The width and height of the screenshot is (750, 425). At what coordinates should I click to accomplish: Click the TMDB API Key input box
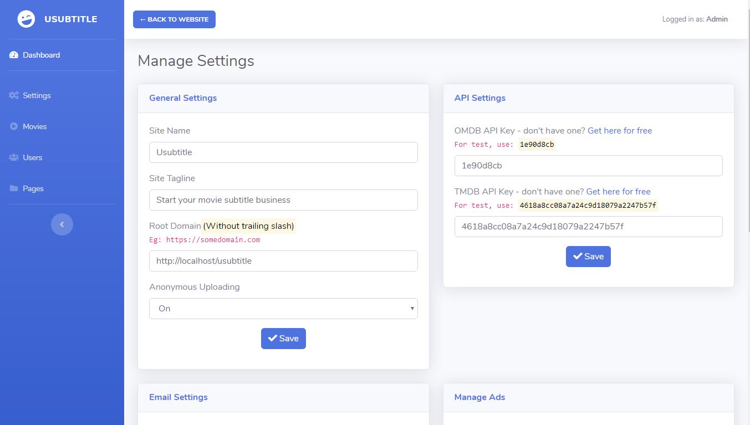[588, 227]
